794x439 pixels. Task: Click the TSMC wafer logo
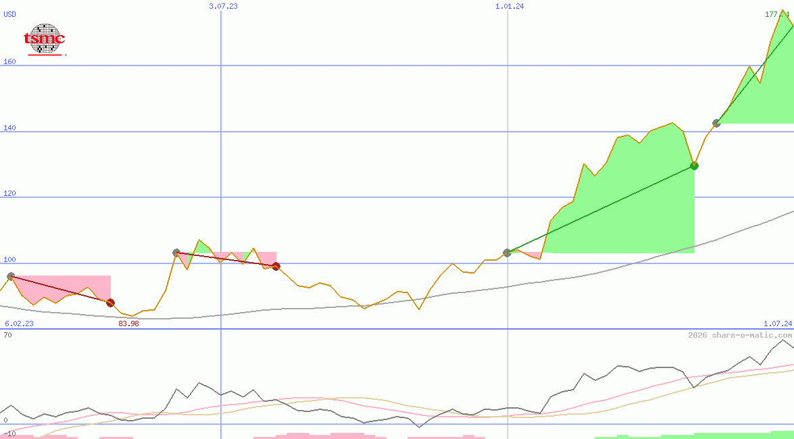pyautogui.click(x=45, y=37)
